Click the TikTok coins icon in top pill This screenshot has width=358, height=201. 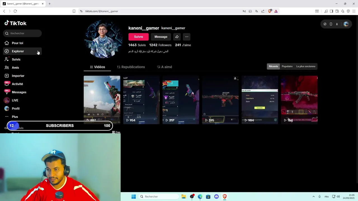(x=325, y=24)
